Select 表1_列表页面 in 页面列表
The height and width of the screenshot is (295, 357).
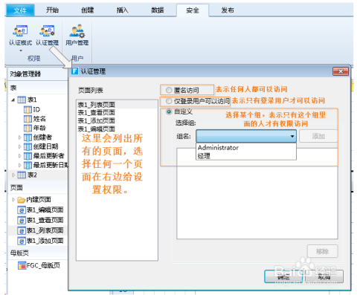coord(117,105)
